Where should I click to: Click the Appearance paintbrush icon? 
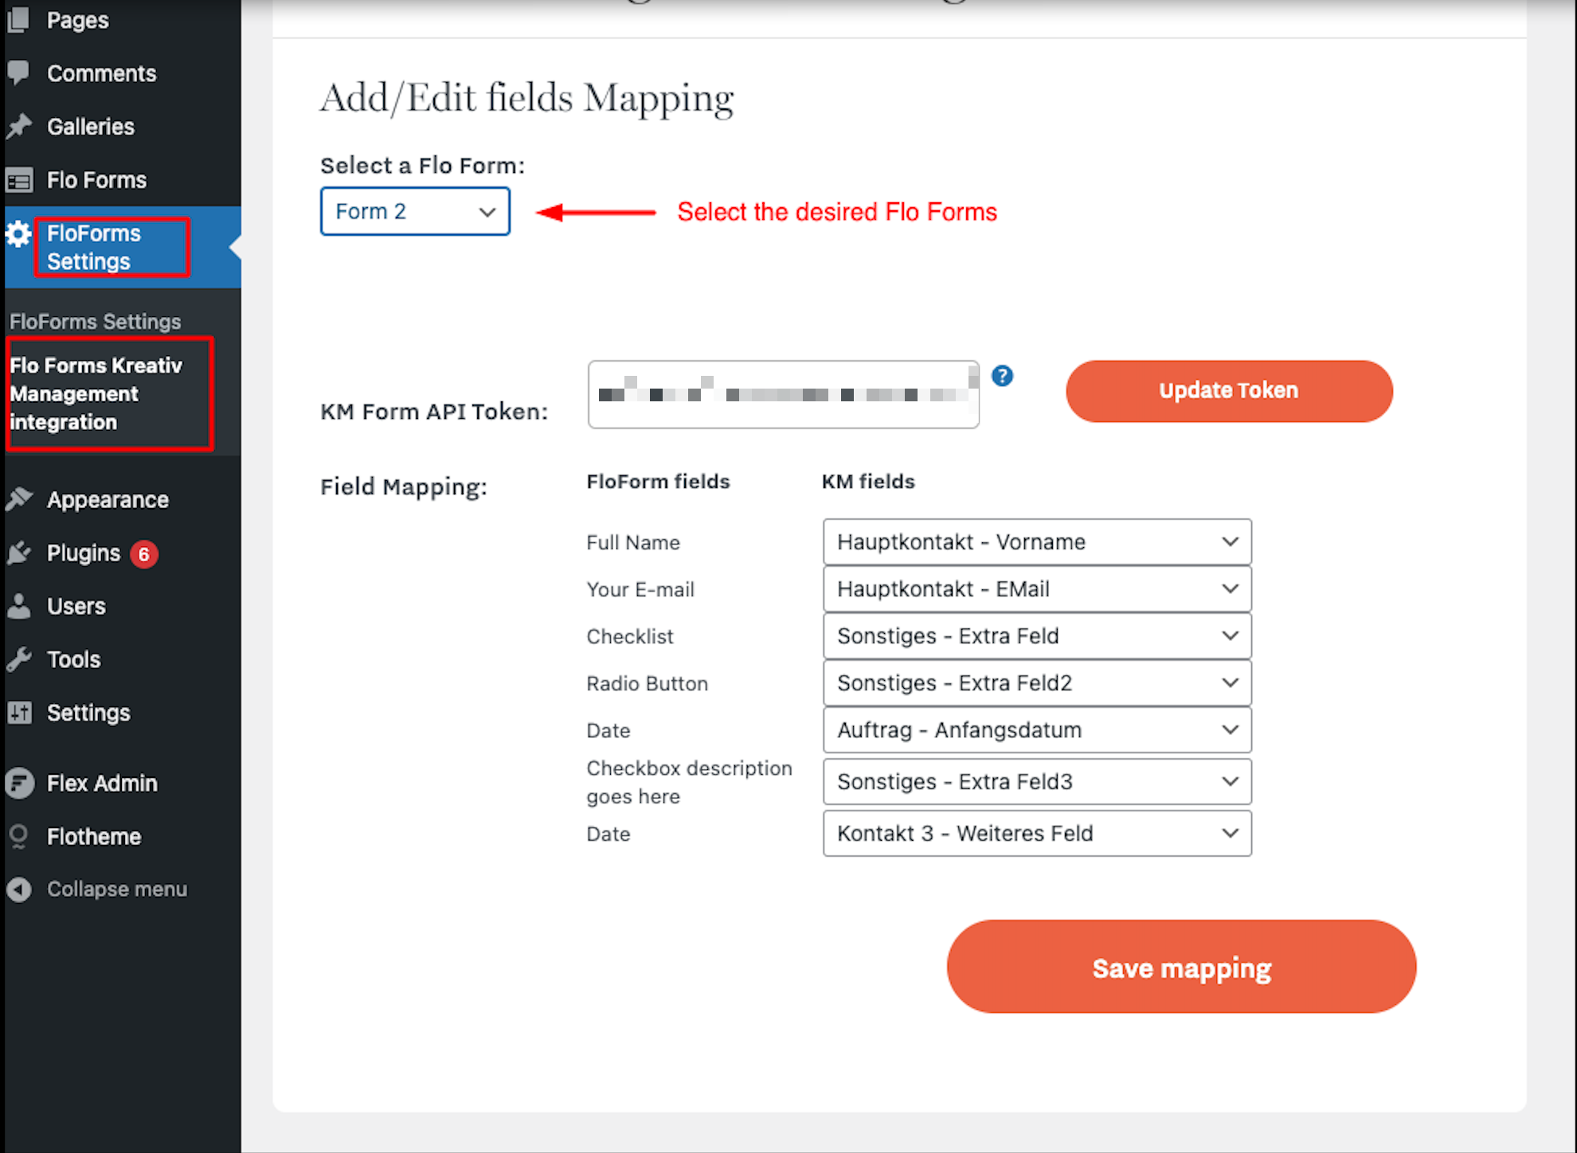pos(18,499)
